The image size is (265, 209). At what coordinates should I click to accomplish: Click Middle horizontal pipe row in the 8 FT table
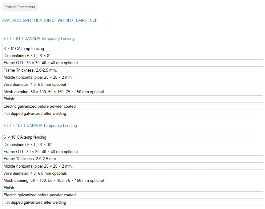(38, 77)
